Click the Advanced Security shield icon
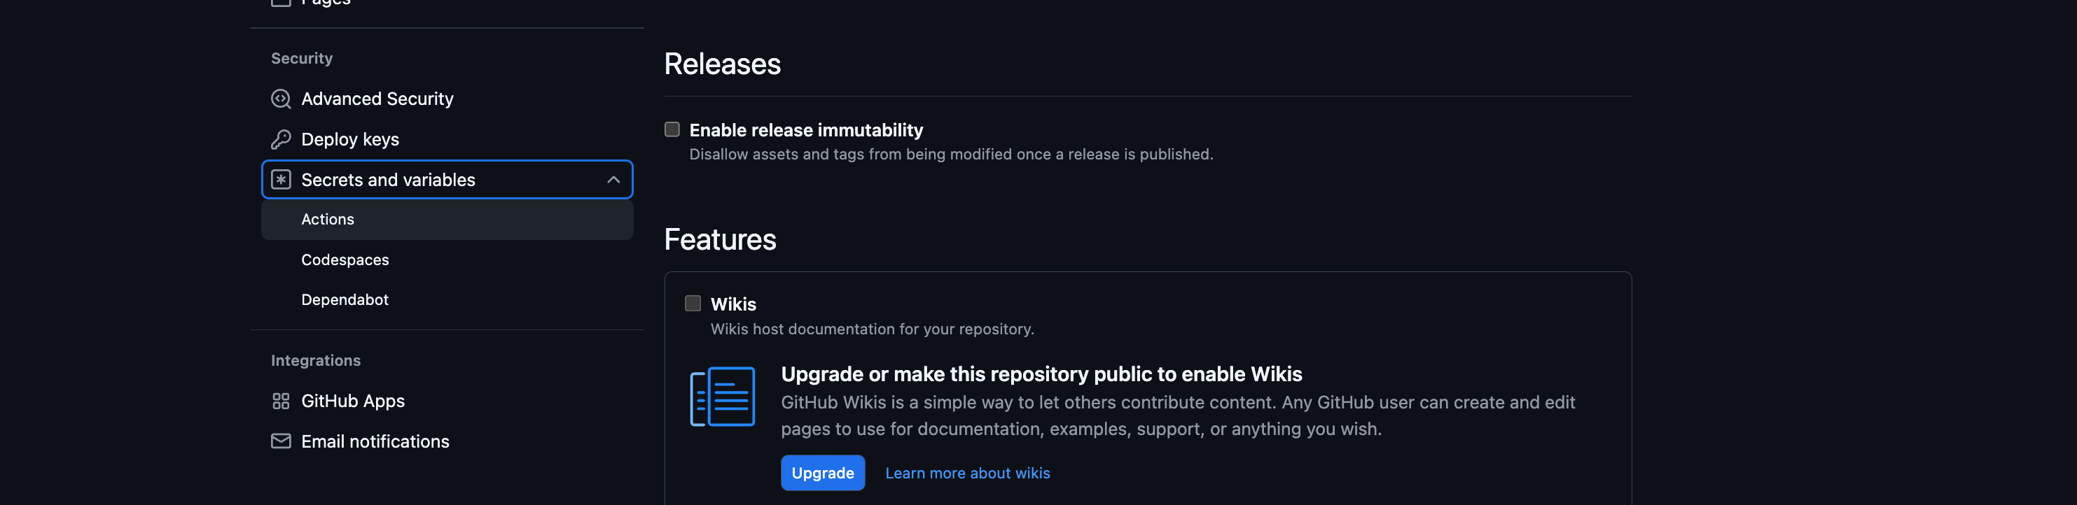2077x505 pixels. coord(281,99)
